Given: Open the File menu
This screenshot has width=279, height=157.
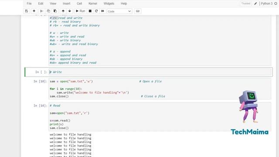Looking at the screenshot, I should pos(29,3).
